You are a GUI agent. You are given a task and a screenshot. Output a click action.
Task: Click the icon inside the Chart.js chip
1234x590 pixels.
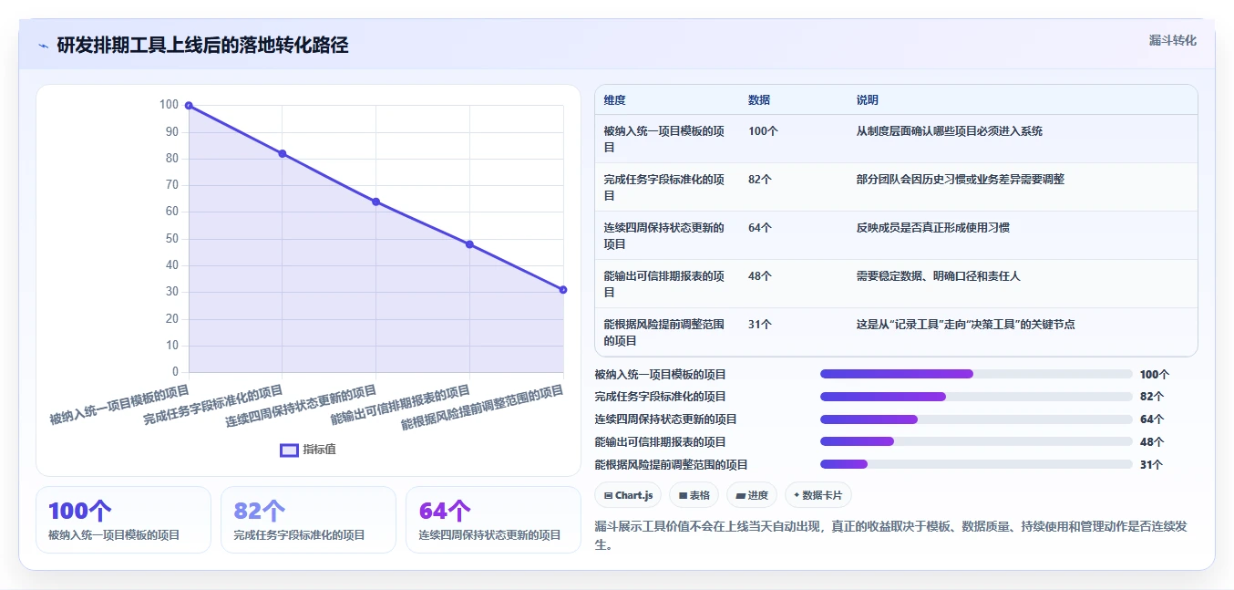coord(608,496)
